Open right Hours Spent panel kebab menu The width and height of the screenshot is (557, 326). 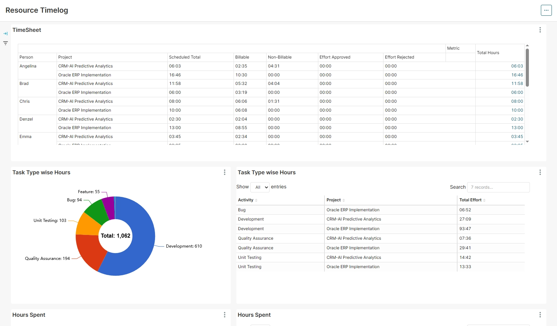point(540,315)
